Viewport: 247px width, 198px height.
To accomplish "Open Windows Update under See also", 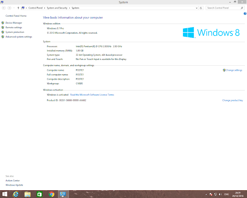I will [x=14, y=185].
